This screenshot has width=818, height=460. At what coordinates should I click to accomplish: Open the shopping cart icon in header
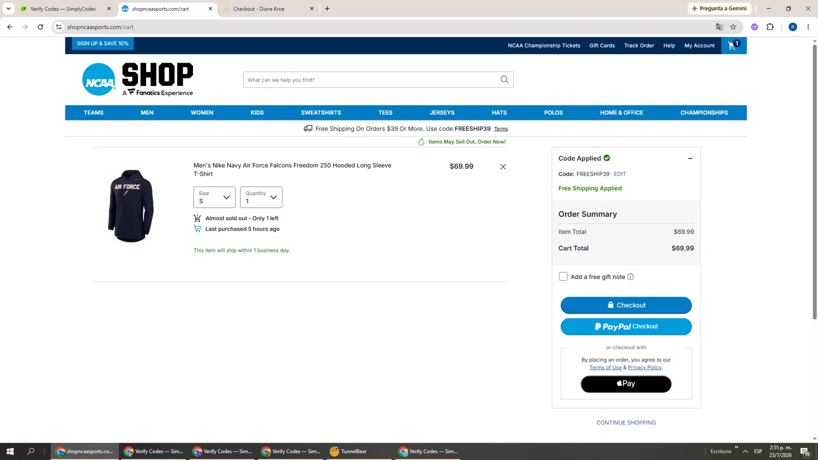pyautogui.click(x=733, y=45)
